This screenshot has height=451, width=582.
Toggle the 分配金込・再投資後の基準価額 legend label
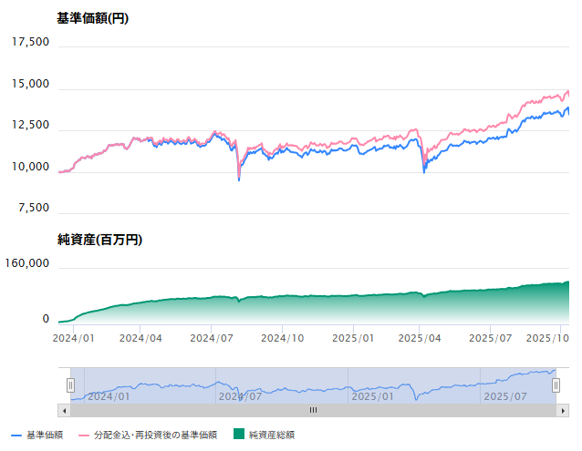160,436
